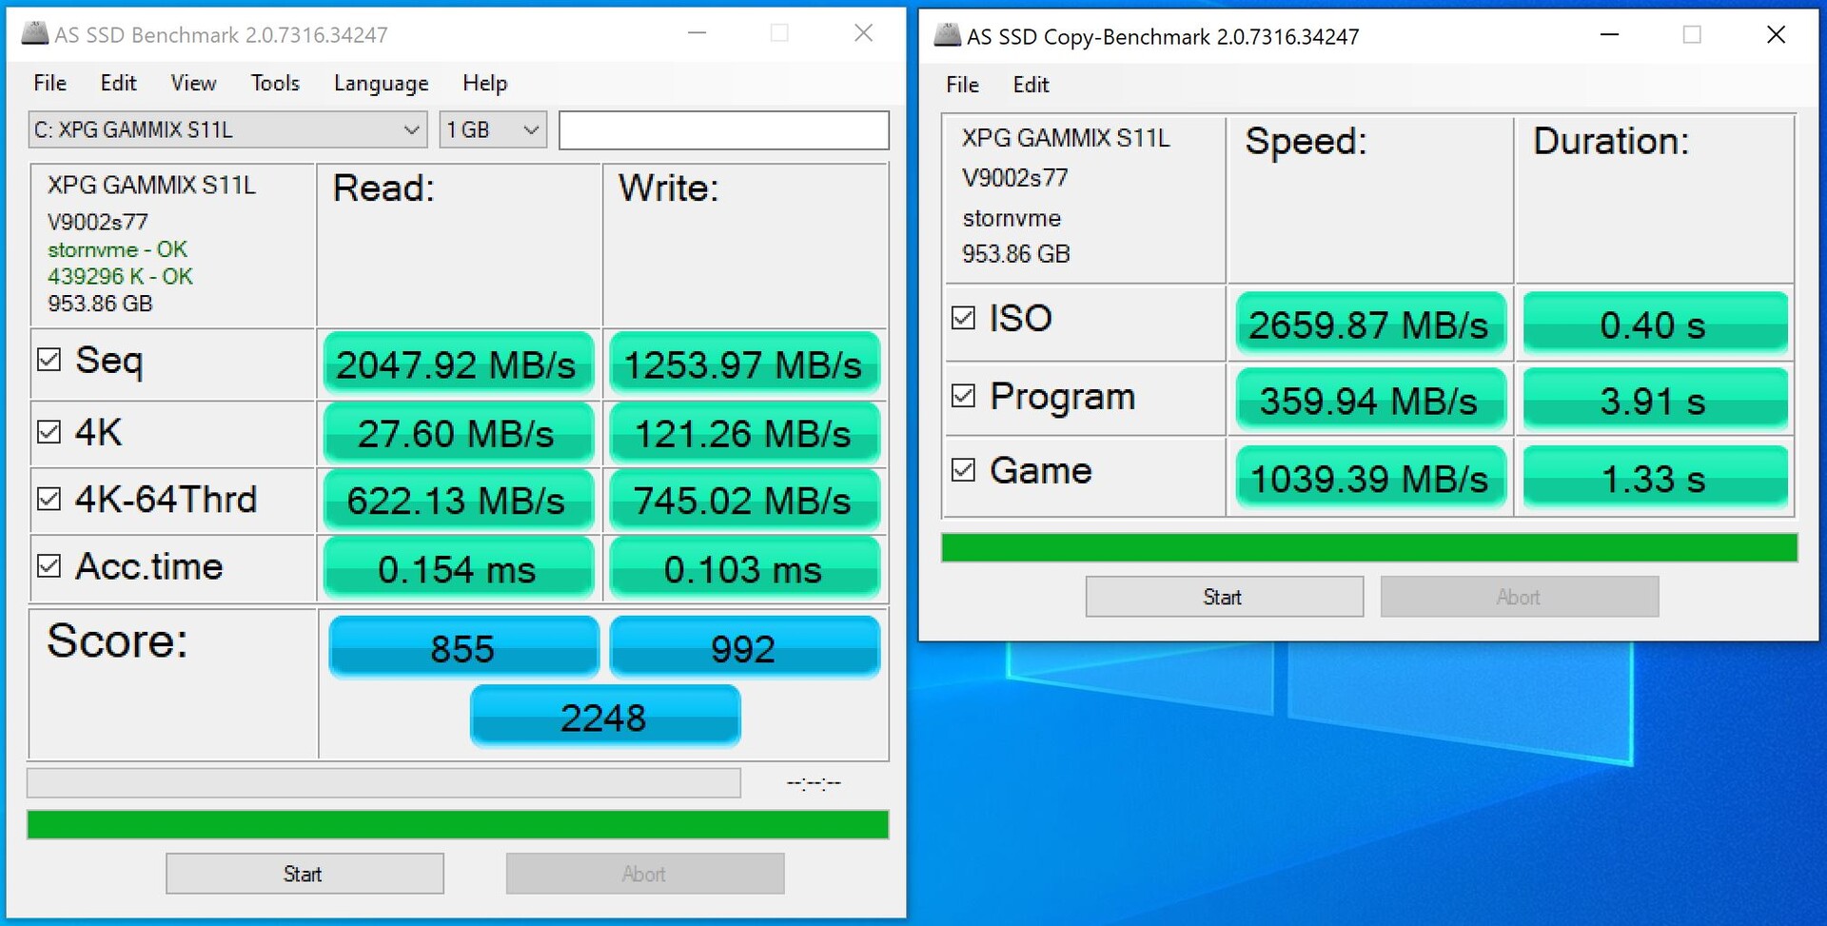Open the View menu
Viewport: 1827px width, 926px height.
pyautogui.click(x=193, y=83)
